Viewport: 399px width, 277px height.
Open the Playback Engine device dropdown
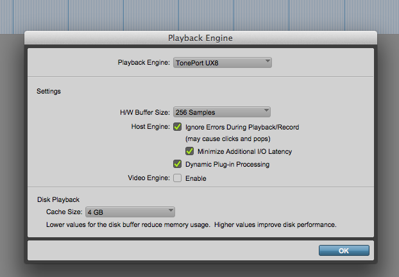223,63
